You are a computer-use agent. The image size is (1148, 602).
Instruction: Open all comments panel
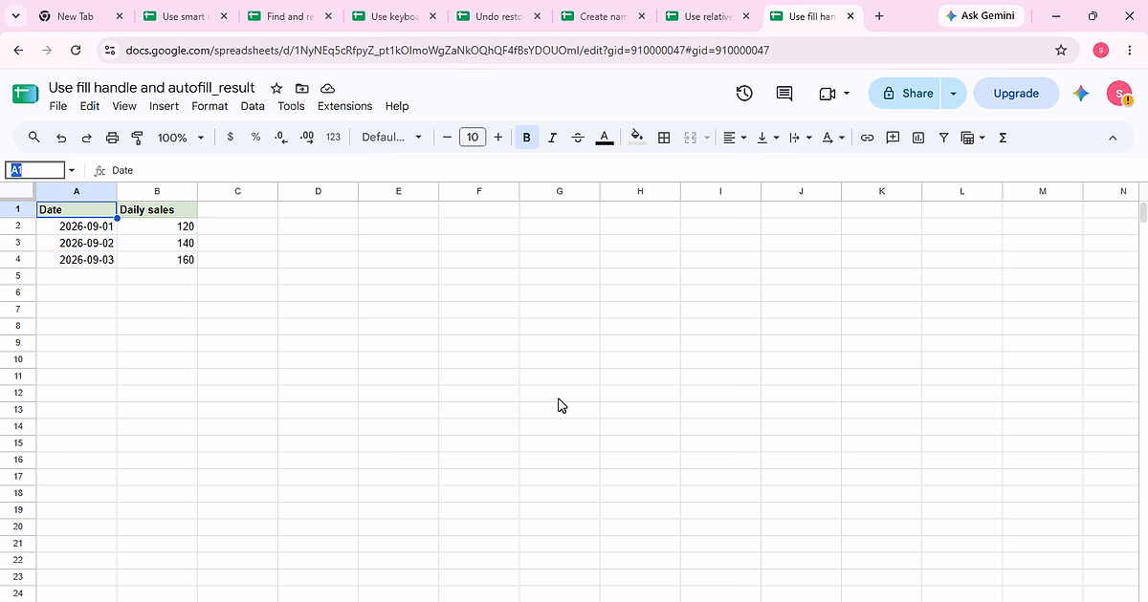click(x=784, y=93)
